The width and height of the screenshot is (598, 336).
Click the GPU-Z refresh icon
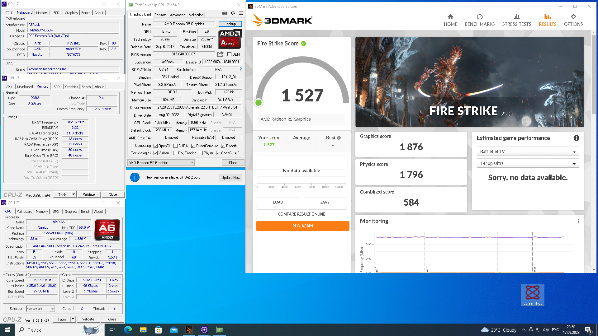pyautogui.click(x=233, y=13)
